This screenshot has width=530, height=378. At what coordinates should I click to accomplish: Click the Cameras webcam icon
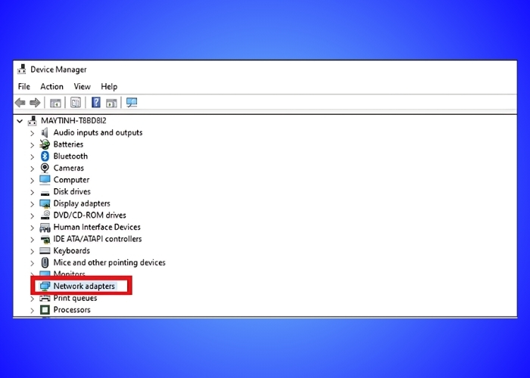pyautogui.click(x=45, y=168)
